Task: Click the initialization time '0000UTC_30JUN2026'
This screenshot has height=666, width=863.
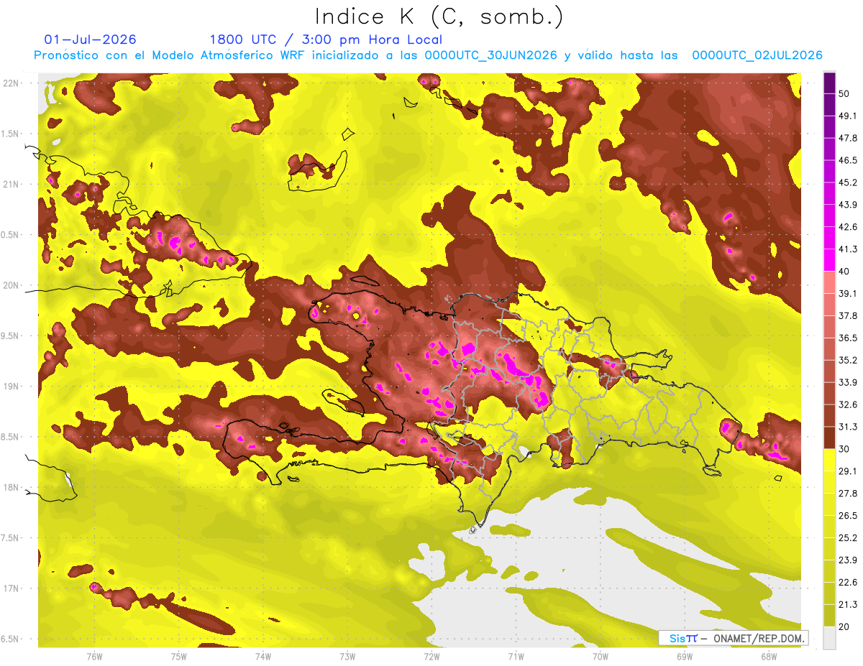Action: click(x=490, y=55)
